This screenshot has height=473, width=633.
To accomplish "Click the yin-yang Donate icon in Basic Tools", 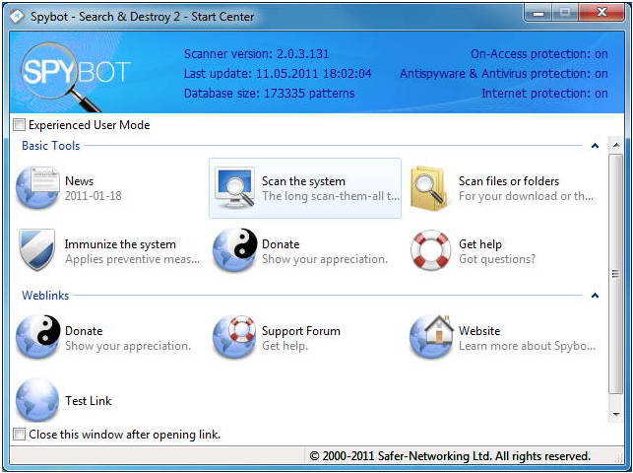I will [235, 249].
